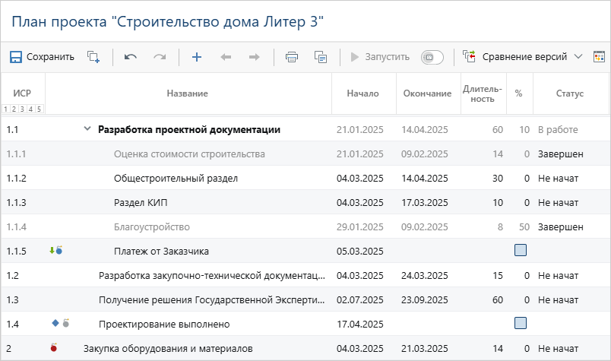
Task: Select the Закупка оборудования и материалов row
Action: click(x=167, y=349)
